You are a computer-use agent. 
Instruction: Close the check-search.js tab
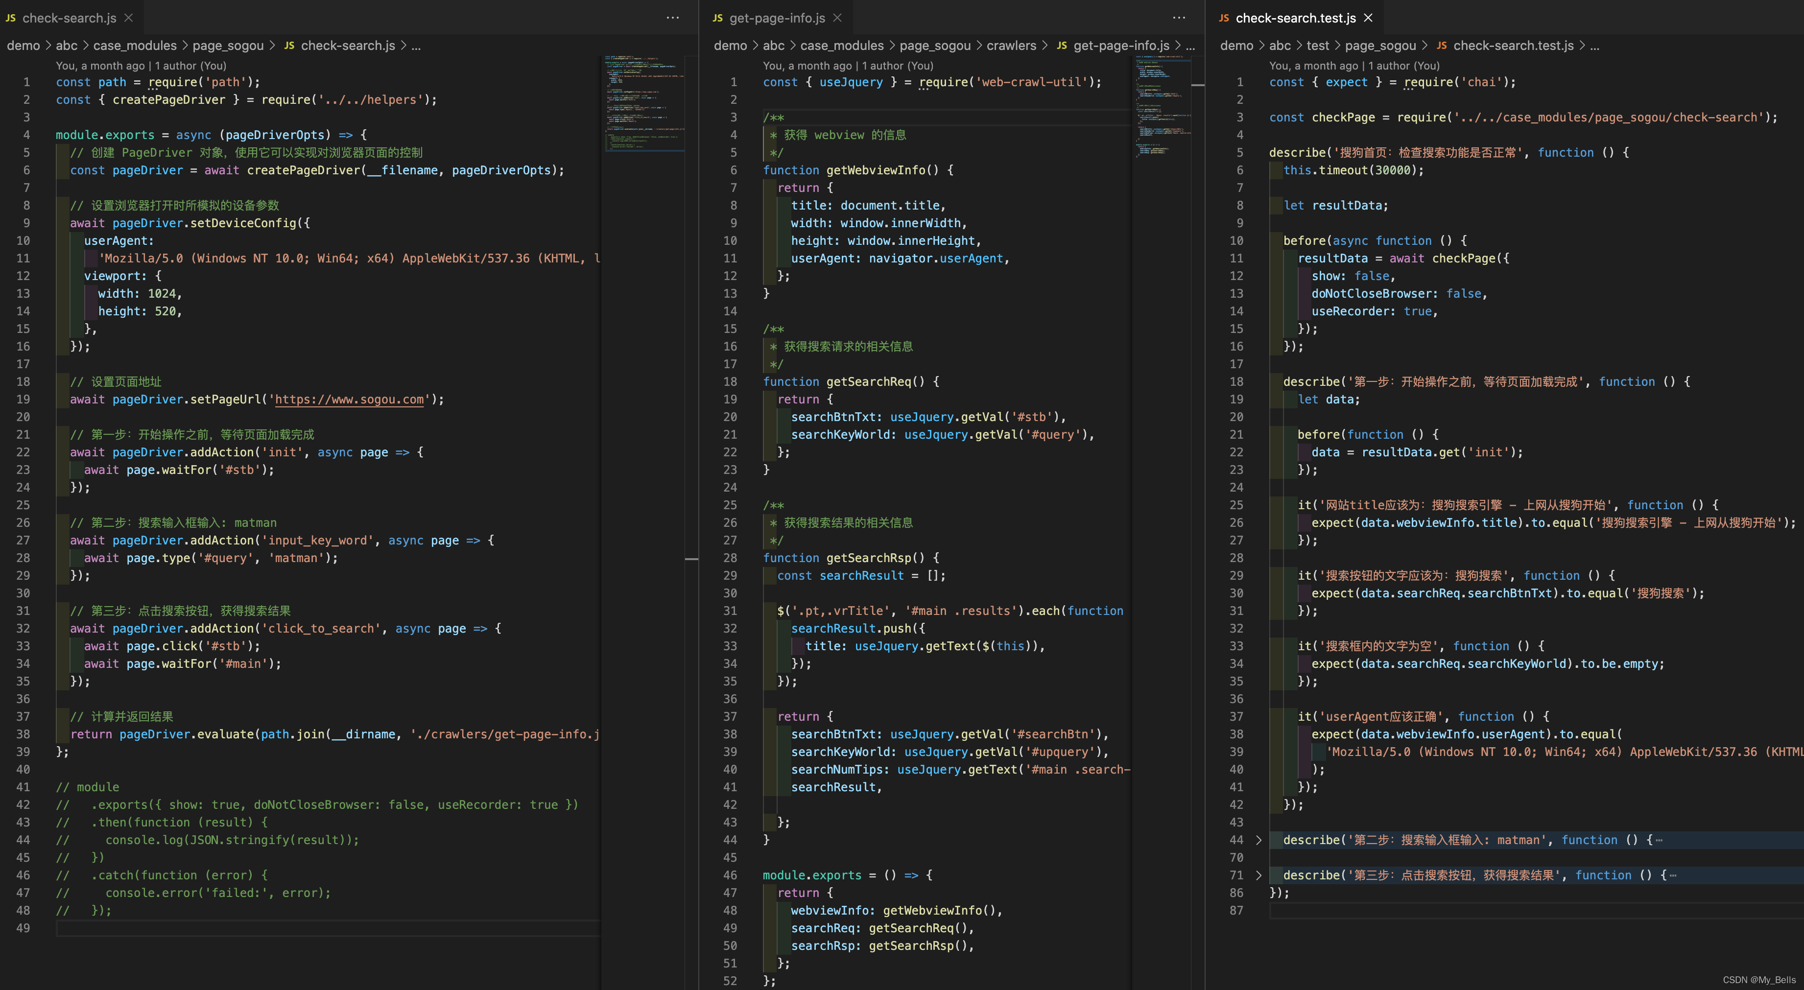[128, 18]
